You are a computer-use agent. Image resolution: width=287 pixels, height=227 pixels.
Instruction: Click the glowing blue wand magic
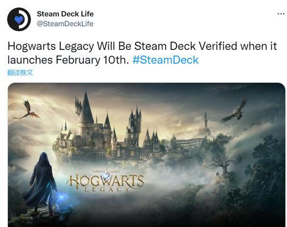(x=62, y=199)
